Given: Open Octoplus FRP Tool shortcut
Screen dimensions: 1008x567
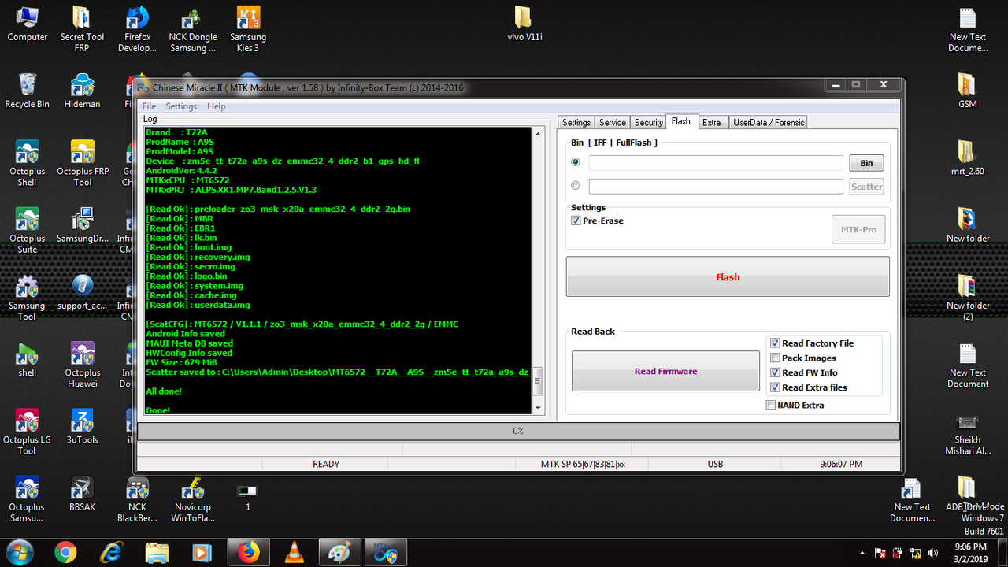Looking at the screenshot, I should (82, 164).
